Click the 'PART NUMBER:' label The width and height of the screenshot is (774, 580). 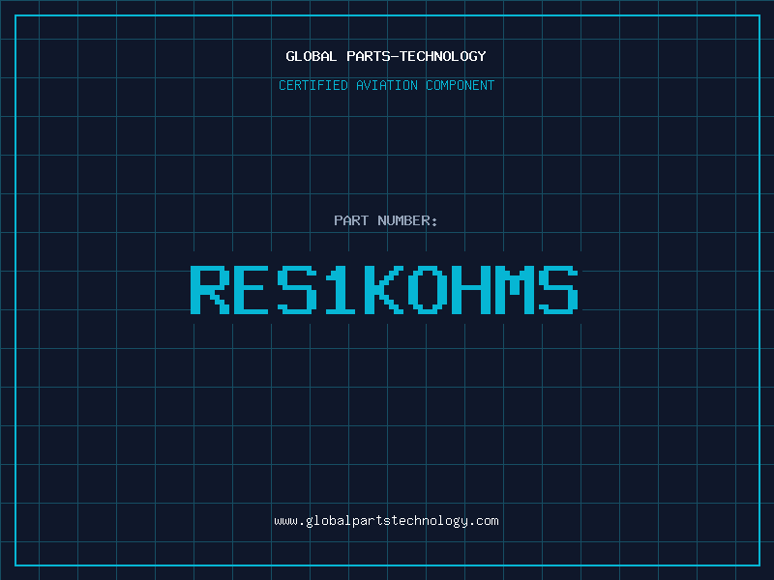pyautogui.click(x=385, y=220)
